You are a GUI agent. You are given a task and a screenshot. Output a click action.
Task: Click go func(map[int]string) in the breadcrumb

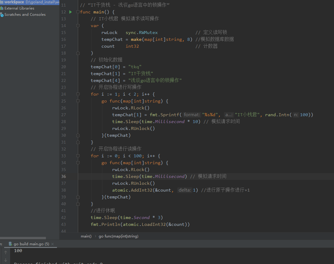coord(118,236)
